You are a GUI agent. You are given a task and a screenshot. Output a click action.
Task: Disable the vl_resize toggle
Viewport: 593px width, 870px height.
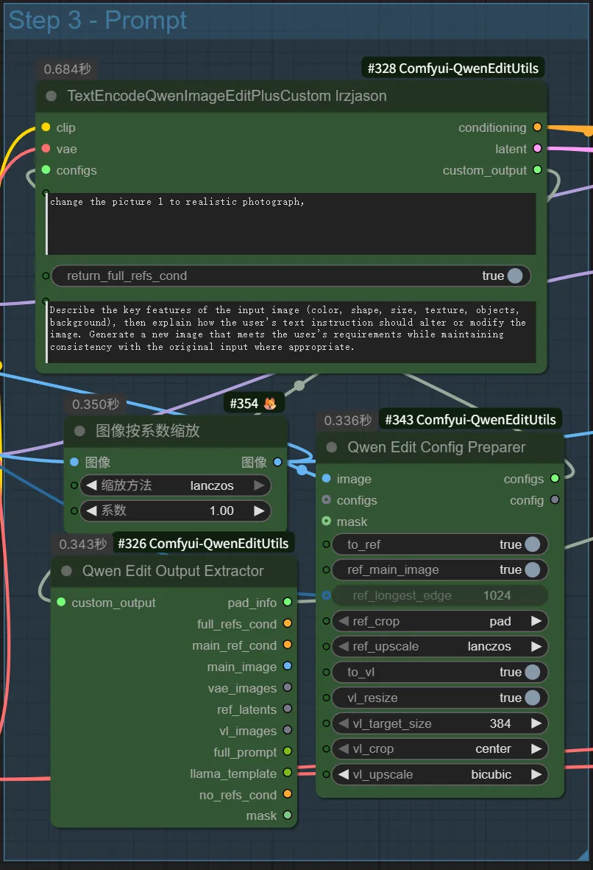(x=531, y=698)
